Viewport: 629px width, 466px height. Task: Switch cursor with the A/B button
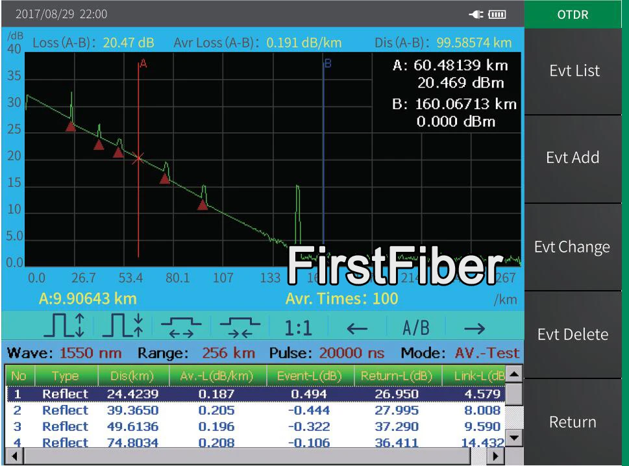tap(416, 328)
